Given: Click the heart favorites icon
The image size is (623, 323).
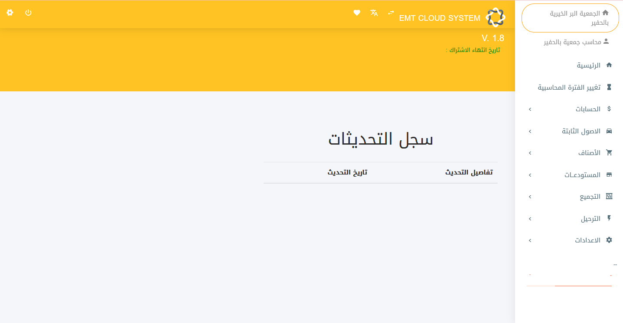Looking at the screenshot, I should (356, 13).
